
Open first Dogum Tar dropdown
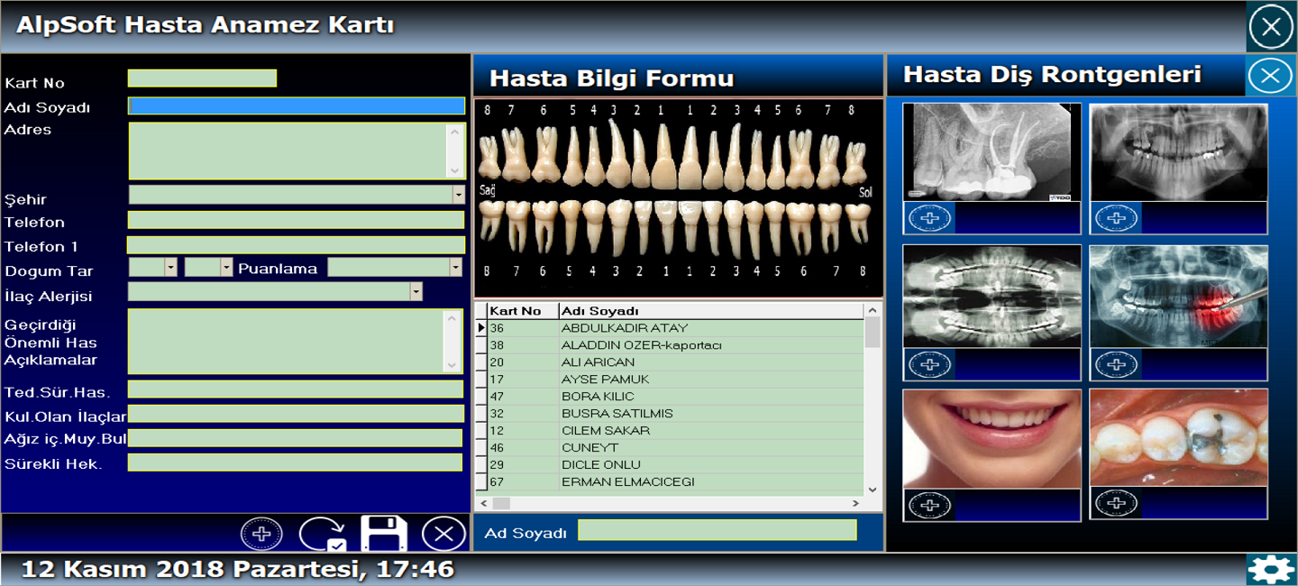(x=170, y=267)
